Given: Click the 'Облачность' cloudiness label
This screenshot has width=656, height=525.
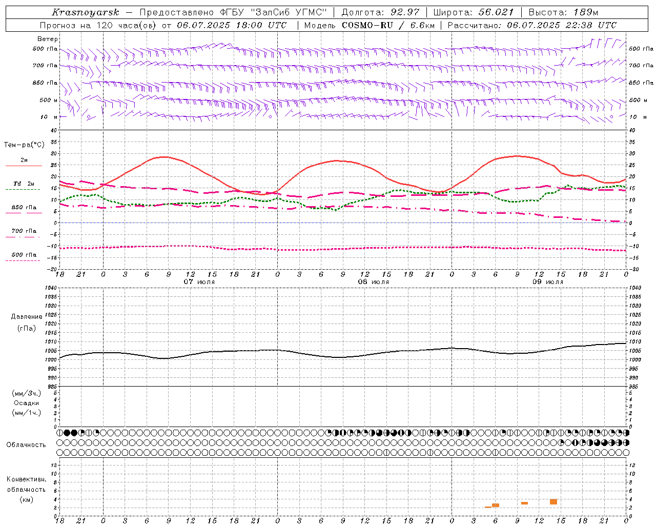Looking at the screenshot, I should [x=26, y=445].
